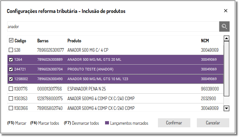Check the ESPANADOR PENA N 25 checkbox
Viewport: 239px width, 137px height.
[x=11, y=89]
